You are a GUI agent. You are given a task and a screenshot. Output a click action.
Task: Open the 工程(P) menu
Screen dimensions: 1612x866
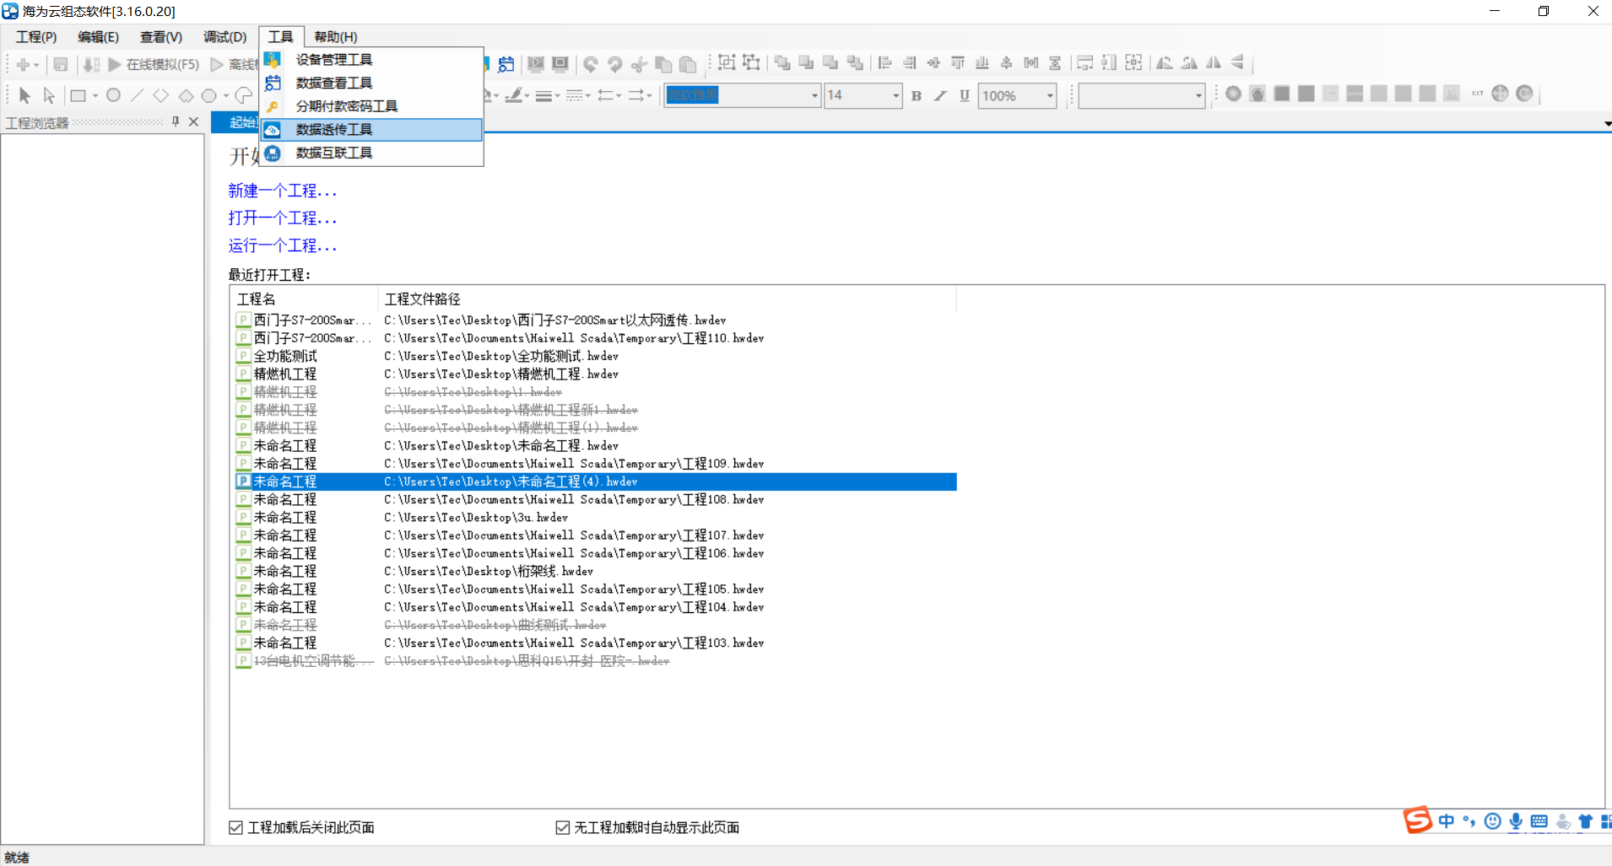36,37
